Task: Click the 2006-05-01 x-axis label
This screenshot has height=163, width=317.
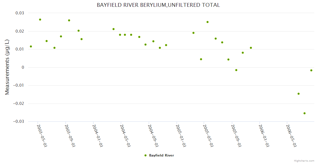Action: pyautogui.click(x=292, y=136)
